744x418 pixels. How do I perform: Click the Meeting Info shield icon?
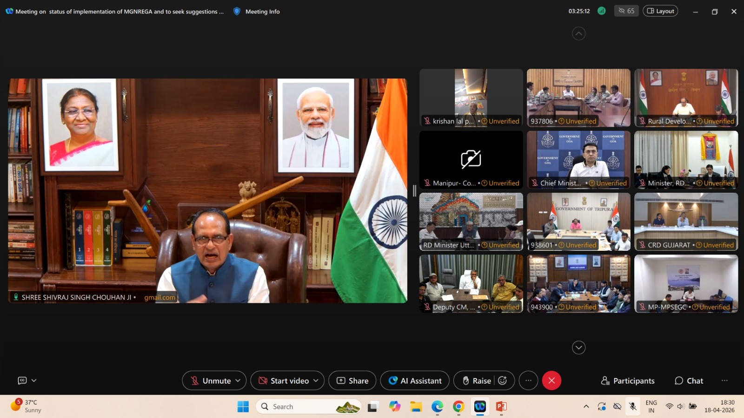[237, 11]
